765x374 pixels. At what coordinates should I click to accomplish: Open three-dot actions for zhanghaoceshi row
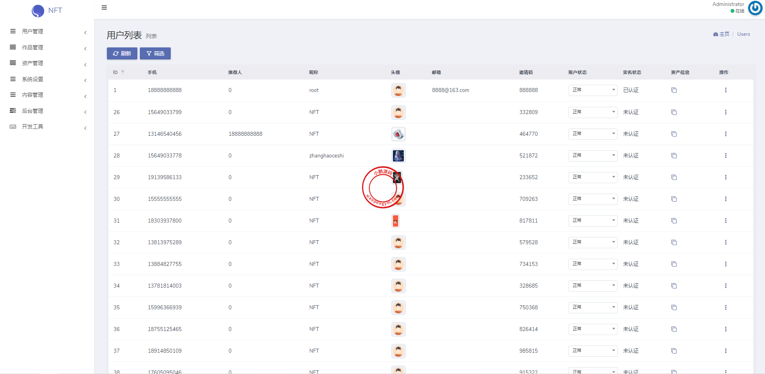click(x=725, y=155)
